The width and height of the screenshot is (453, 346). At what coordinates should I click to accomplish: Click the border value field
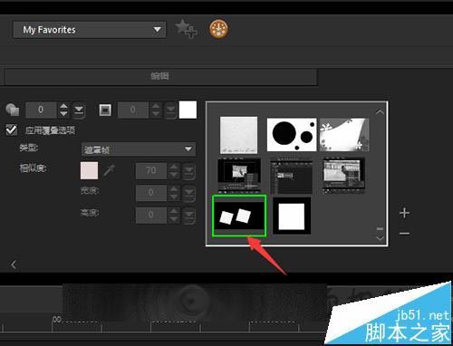[132, 110]
